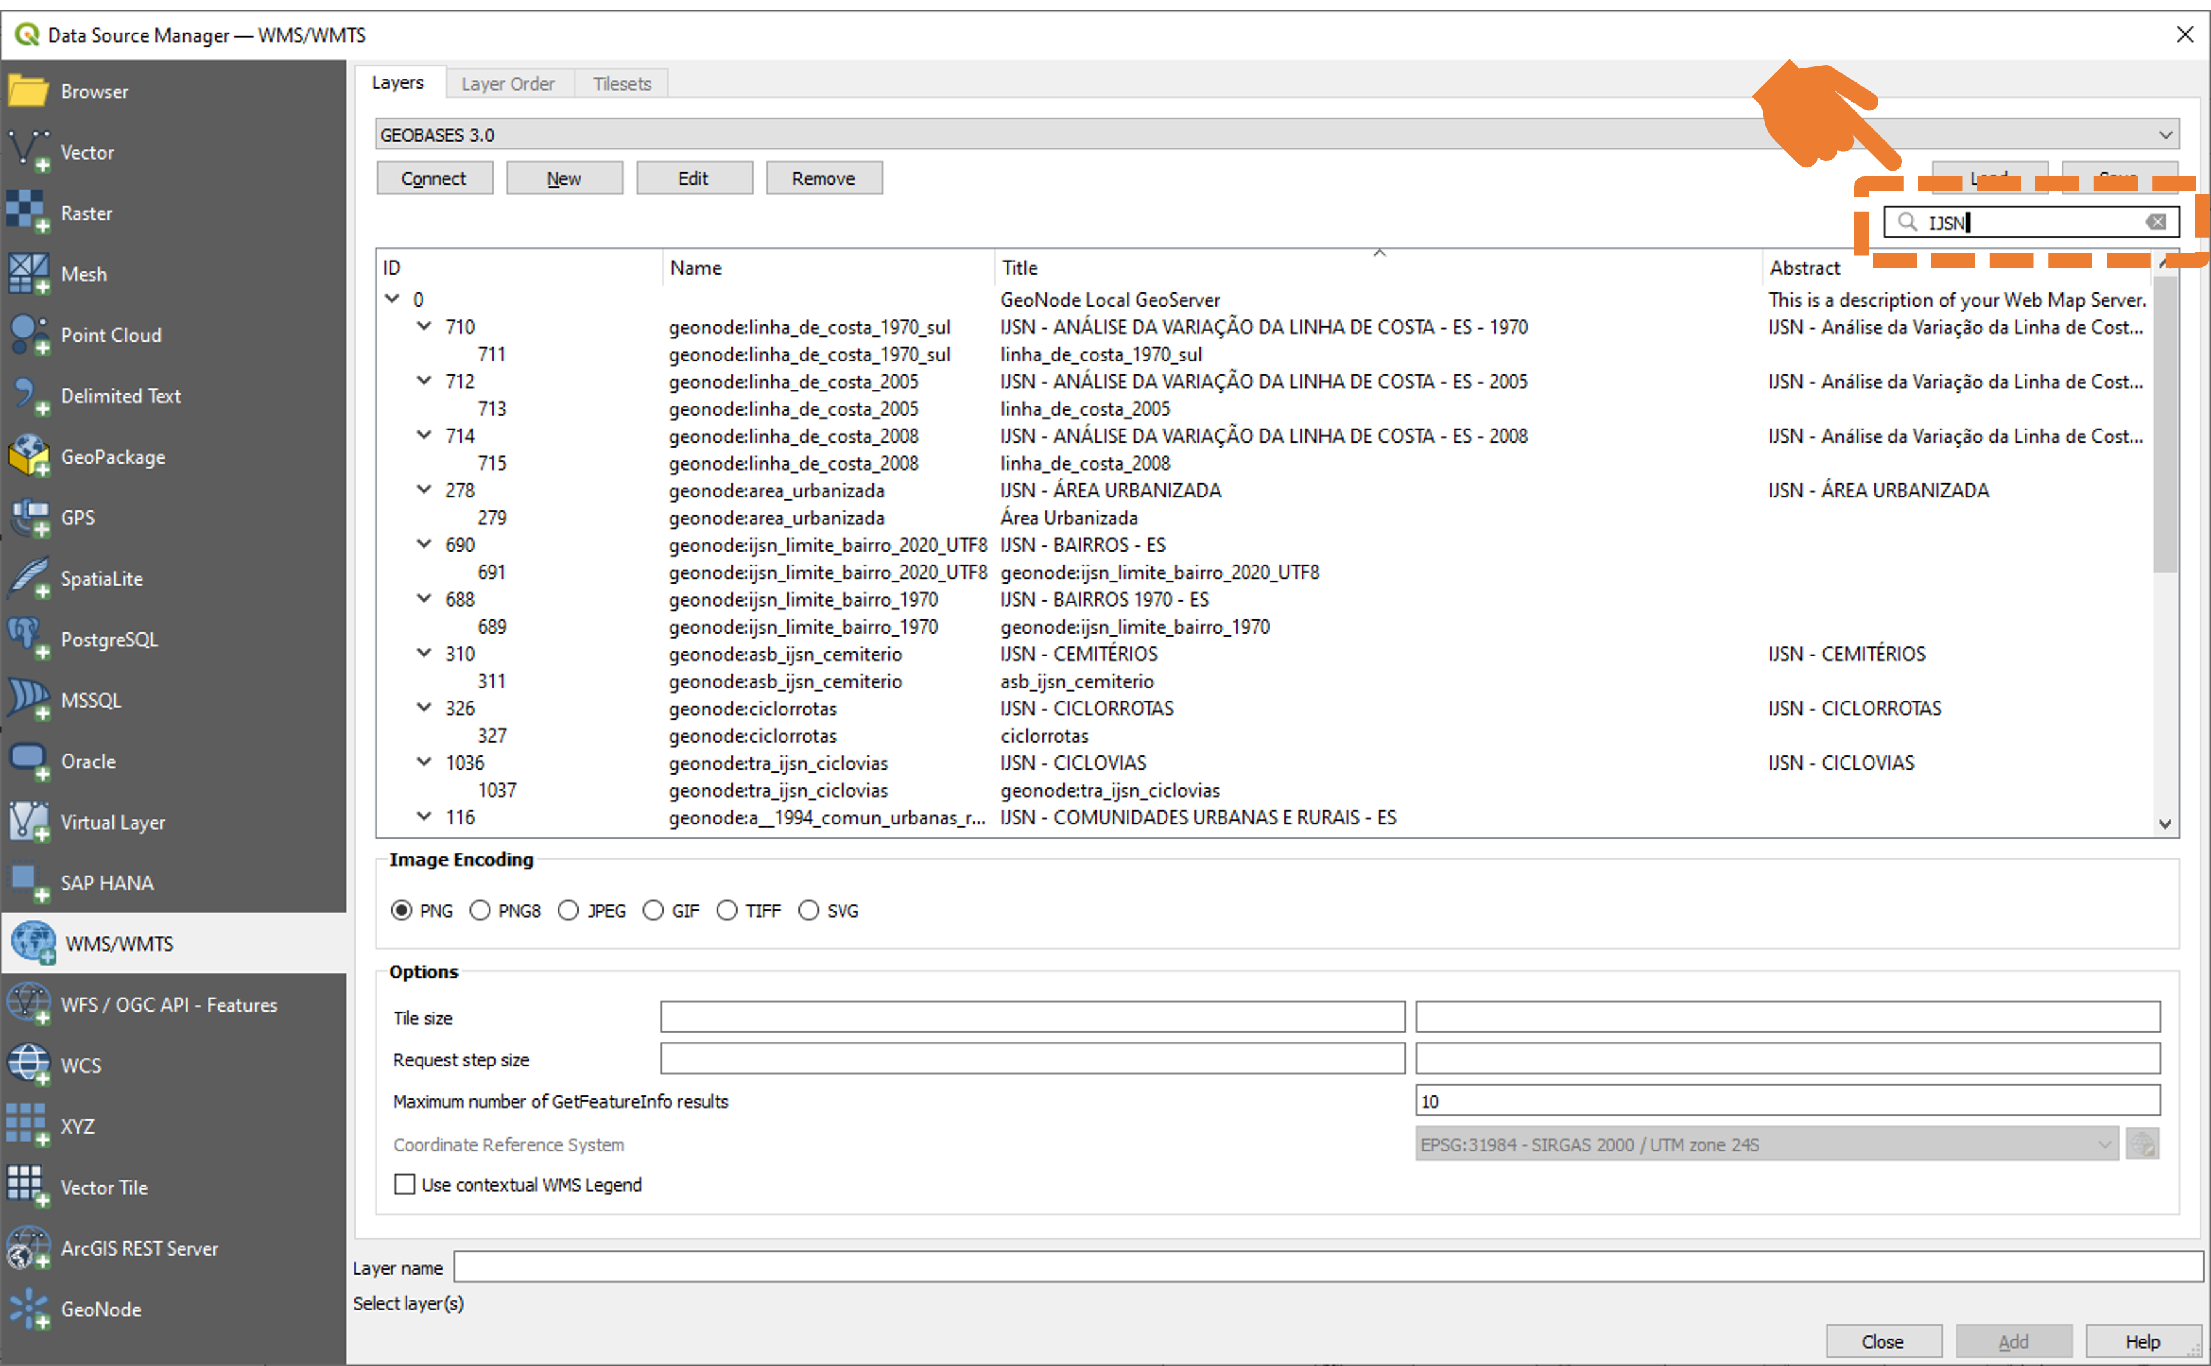Select PNG8 image encoding
The image size is (2211, 1366).
click(x=480, y=911)
